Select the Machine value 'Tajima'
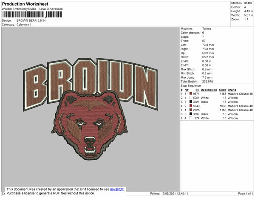Viewport: 255px width, 197px height. coord(207,28)
